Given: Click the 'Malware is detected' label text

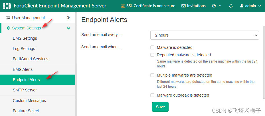Looking at the screenshot, I should (x=175, y=47).
